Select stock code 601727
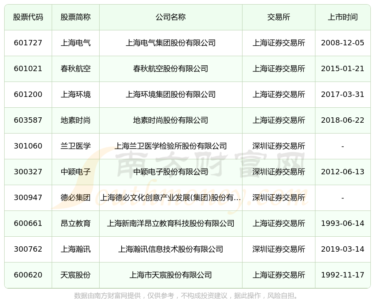 pos(28,43)
